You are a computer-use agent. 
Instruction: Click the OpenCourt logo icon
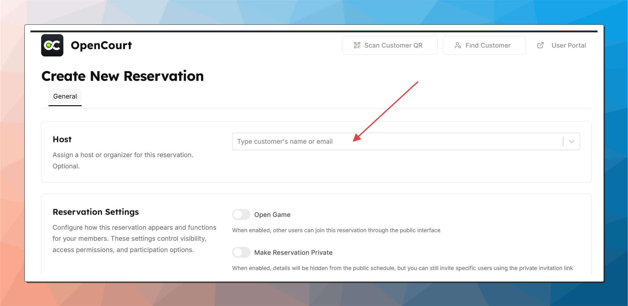coord(52,45)
